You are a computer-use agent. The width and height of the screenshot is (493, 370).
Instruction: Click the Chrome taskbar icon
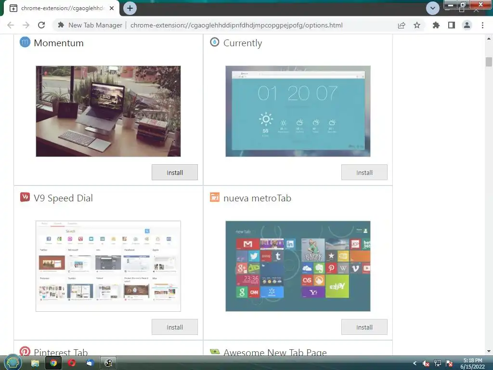click(53, 363)
